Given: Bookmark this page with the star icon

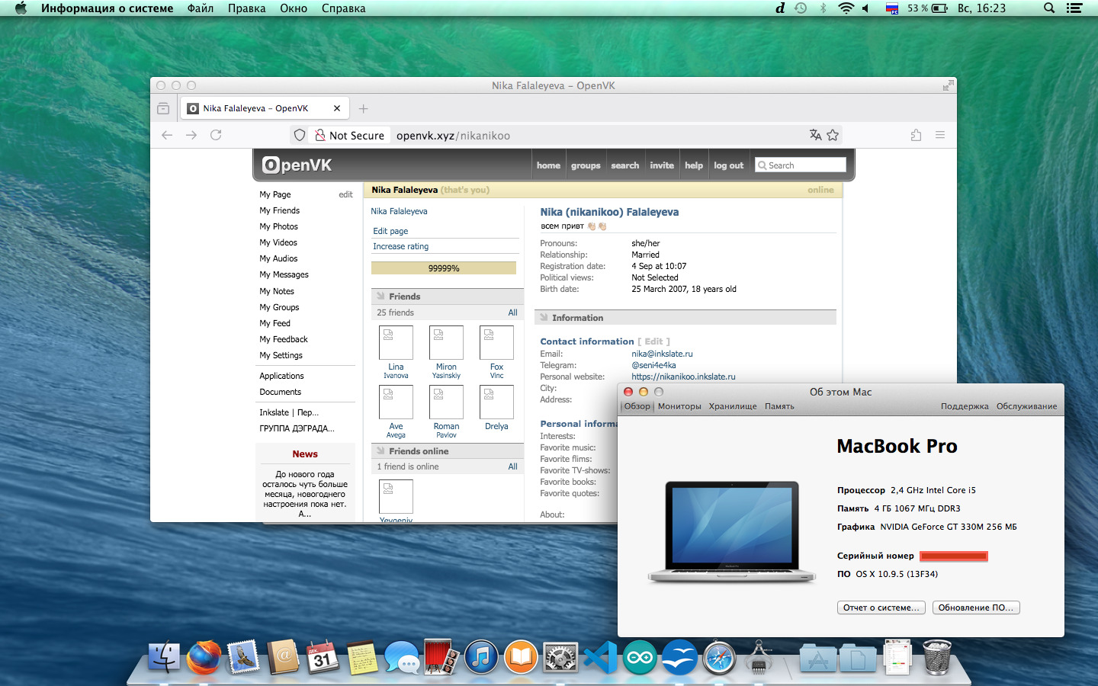Looking at the screenshot, I should click(833, 135).
